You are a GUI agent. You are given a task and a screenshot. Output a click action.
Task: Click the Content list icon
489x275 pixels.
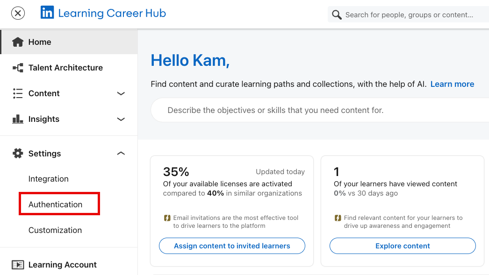tap(17, 93)
